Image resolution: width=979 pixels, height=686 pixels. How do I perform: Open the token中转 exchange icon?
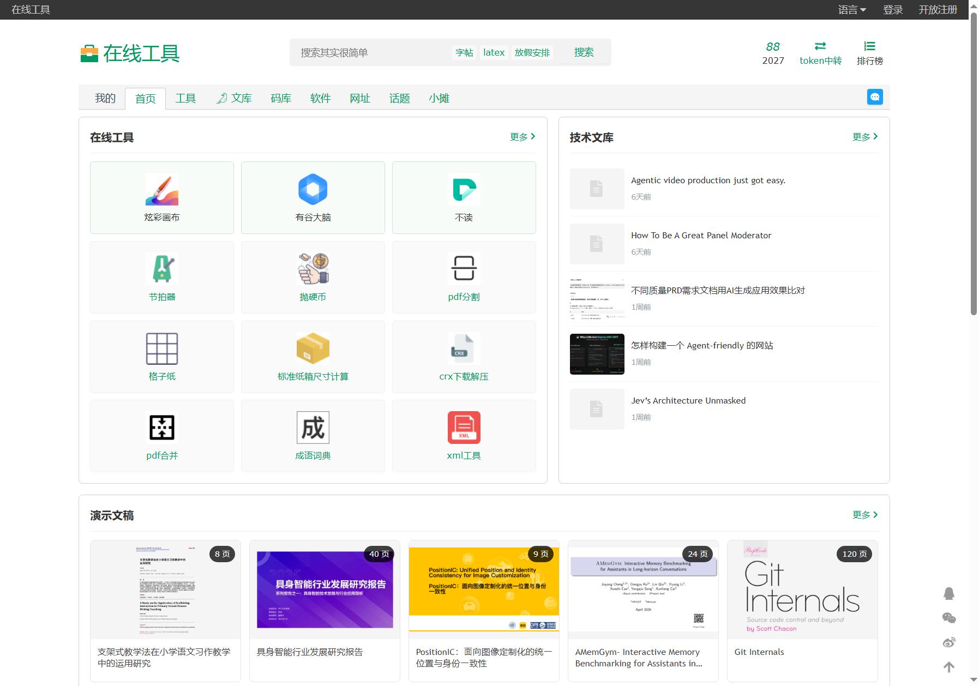click(820, 46)
